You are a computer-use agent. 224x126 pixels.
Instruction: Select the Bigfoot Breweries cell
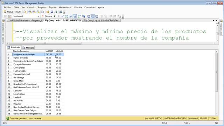click(29, 58)
